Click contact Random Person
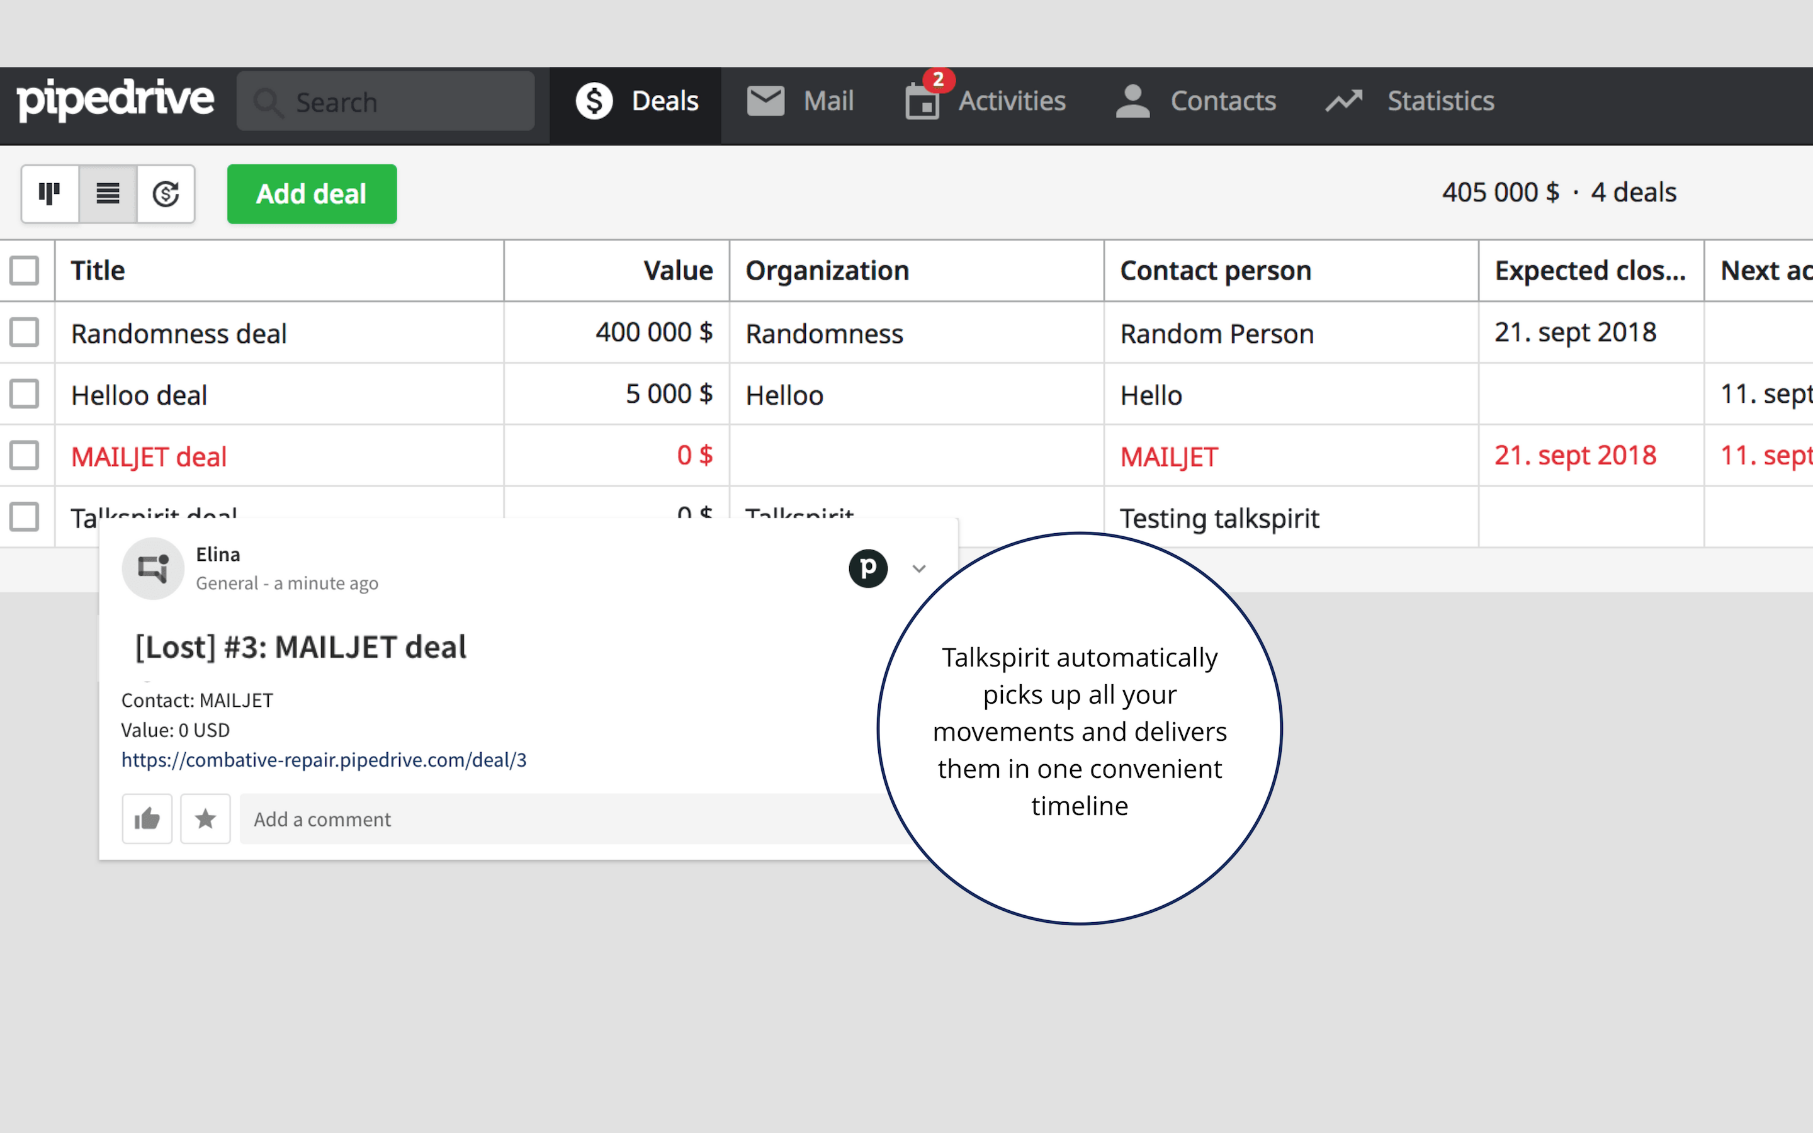1813x1133 pixels. [1217, 334]
